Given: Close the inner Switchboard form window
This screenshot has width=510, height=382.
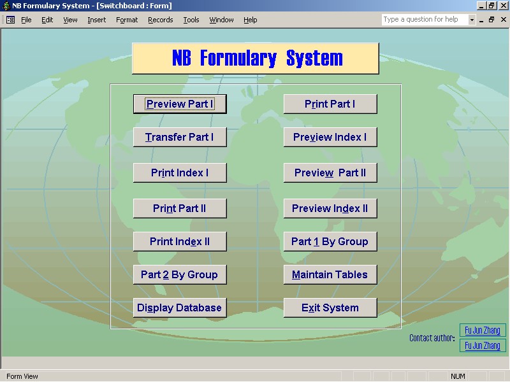Looking at the screenshot, I should (503, 20).
